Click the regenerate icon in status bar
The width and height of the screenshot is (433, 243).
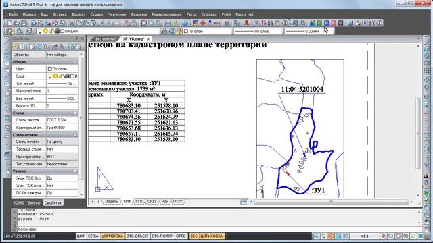413,236
